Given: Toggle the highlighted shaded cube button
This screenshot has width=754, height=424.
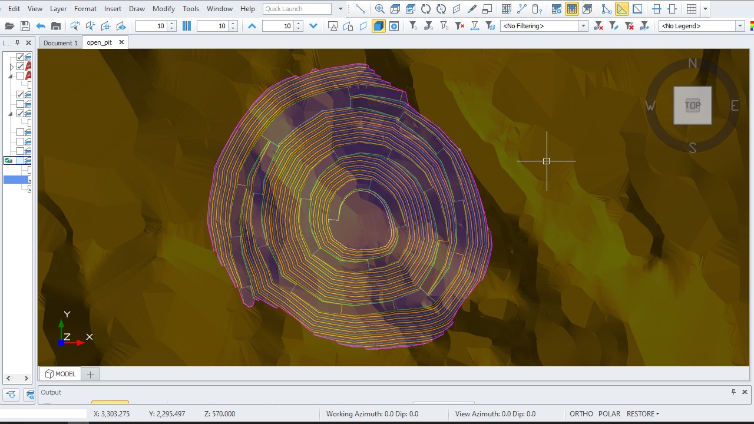Looking at the screenshot, I should (x=379, y=26).
